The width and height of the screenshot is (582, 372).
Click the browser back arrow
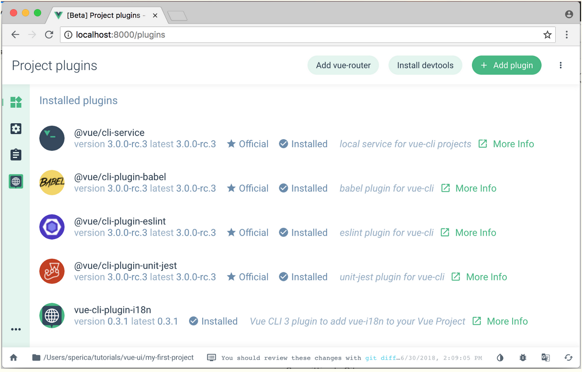(15, 34)
